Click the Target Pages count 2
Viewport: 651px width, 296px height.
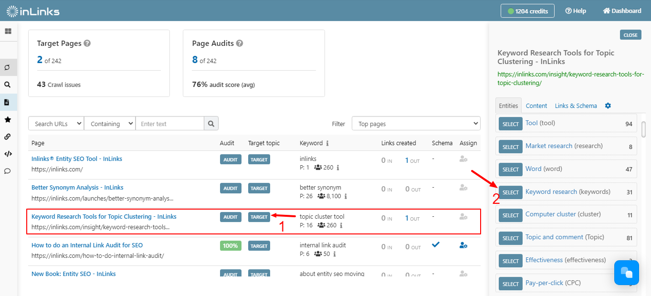40,59
